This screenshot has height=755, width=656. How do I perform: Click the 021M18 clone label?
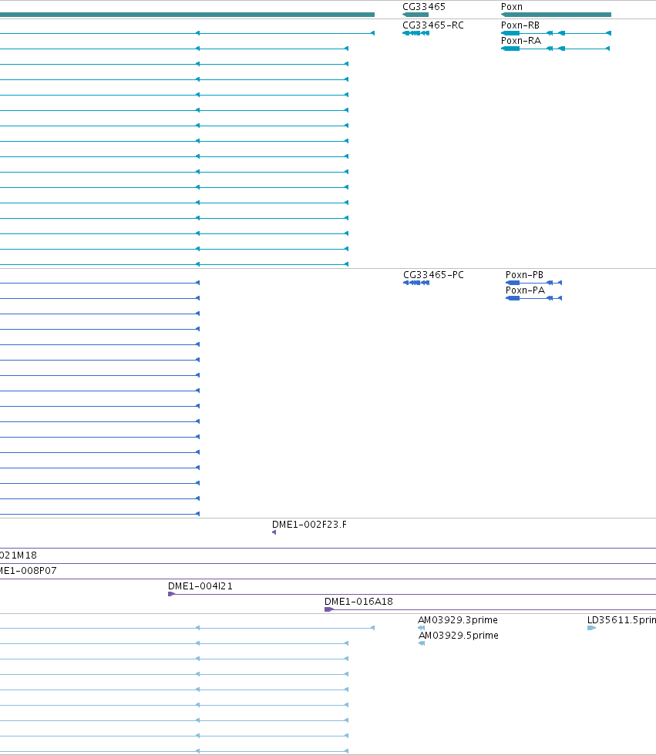pyautogui.click(x=19, y=555)
